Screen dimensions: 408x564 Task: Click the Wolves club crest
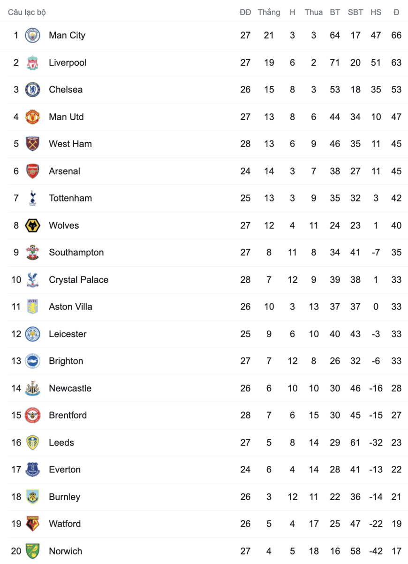pos(32,225)
